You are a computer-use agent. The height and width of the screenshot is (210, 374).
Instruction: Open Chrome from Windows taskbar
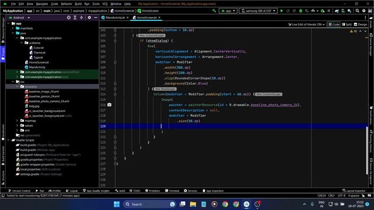[x=225, y=204]
